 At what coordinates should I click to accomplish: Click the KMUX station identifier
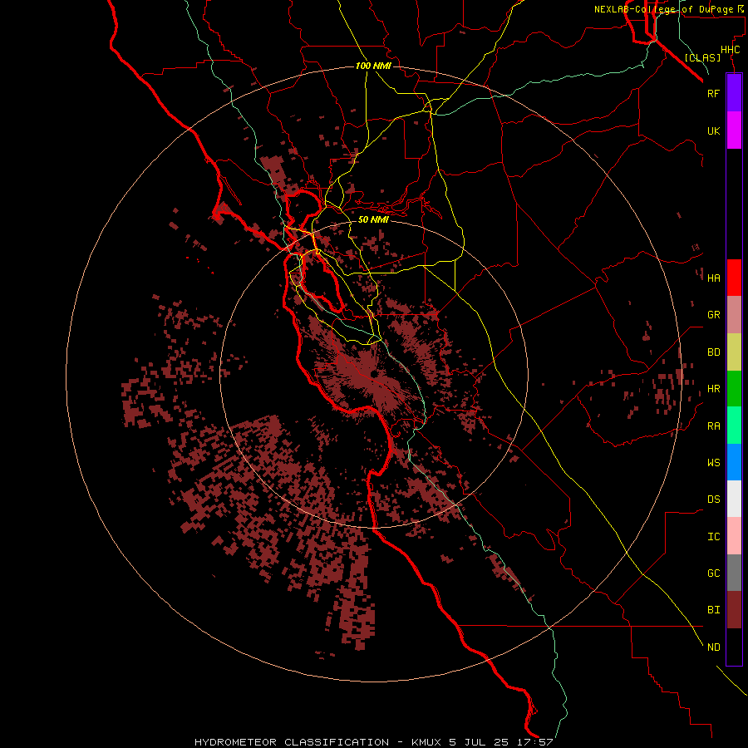427,742
